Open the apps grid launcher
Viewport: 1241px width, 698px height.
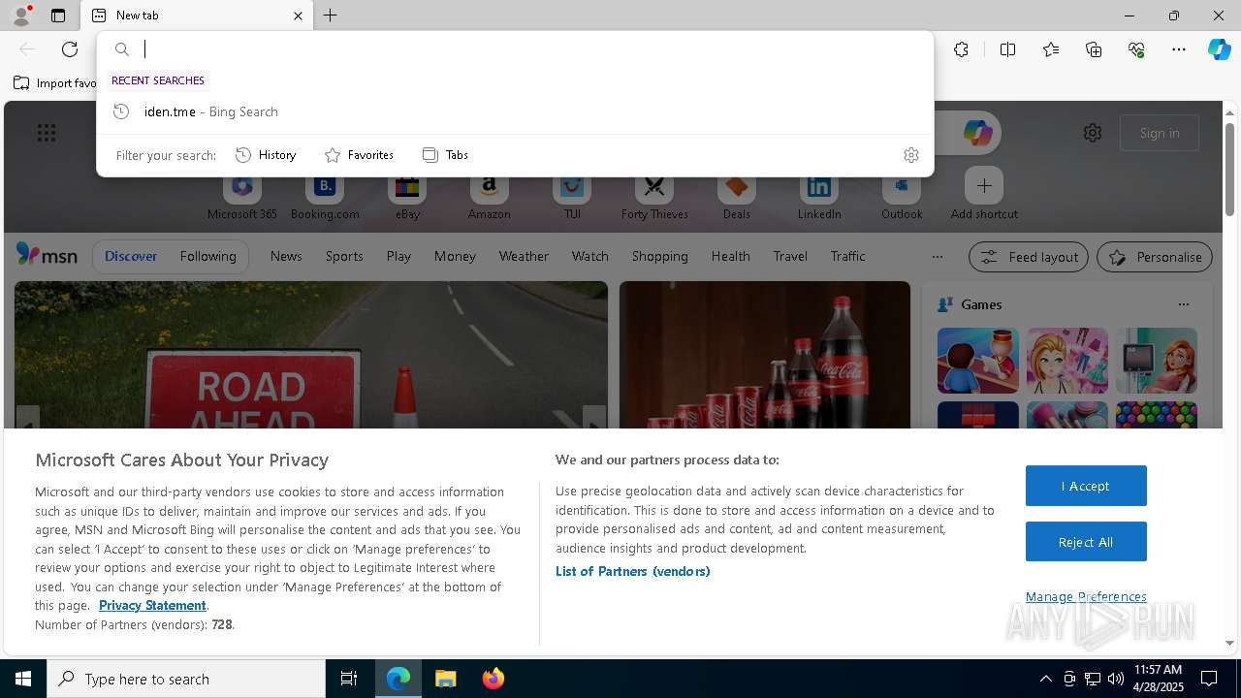(x=47, y=133)
